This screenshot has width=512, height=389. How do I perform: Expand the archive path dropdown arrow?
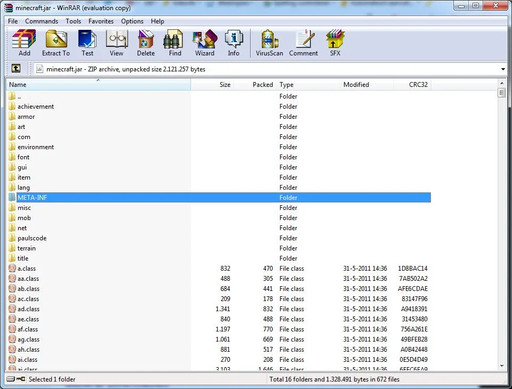(503, 69)
